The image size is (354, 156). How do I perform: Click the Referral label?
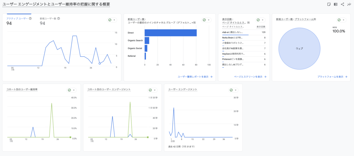(x=132, y=56)
